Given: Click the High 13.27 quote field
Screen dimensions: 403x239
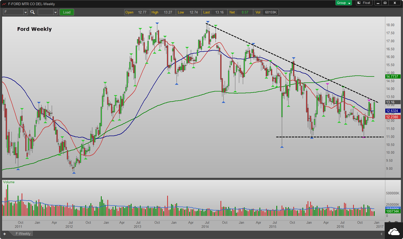Looking at the screenshot, I should pos(163,12).
